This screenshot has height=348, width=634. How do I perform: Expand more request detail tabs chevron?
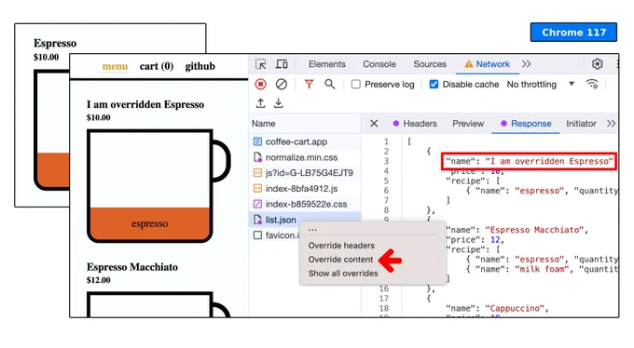click(611, 124)
